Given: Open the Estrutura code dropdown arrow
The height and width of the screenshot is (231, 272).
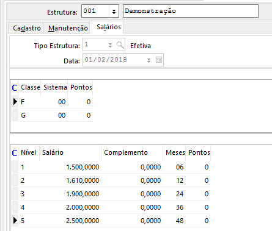Looking at the screenshot, I should (114, 12).
